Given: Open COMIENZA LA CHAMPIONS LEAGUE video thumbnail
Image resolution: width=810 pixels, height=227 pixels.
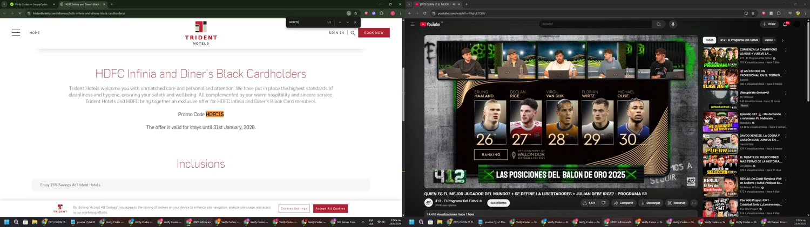Looking at the screenshot, I should (720, 57).
